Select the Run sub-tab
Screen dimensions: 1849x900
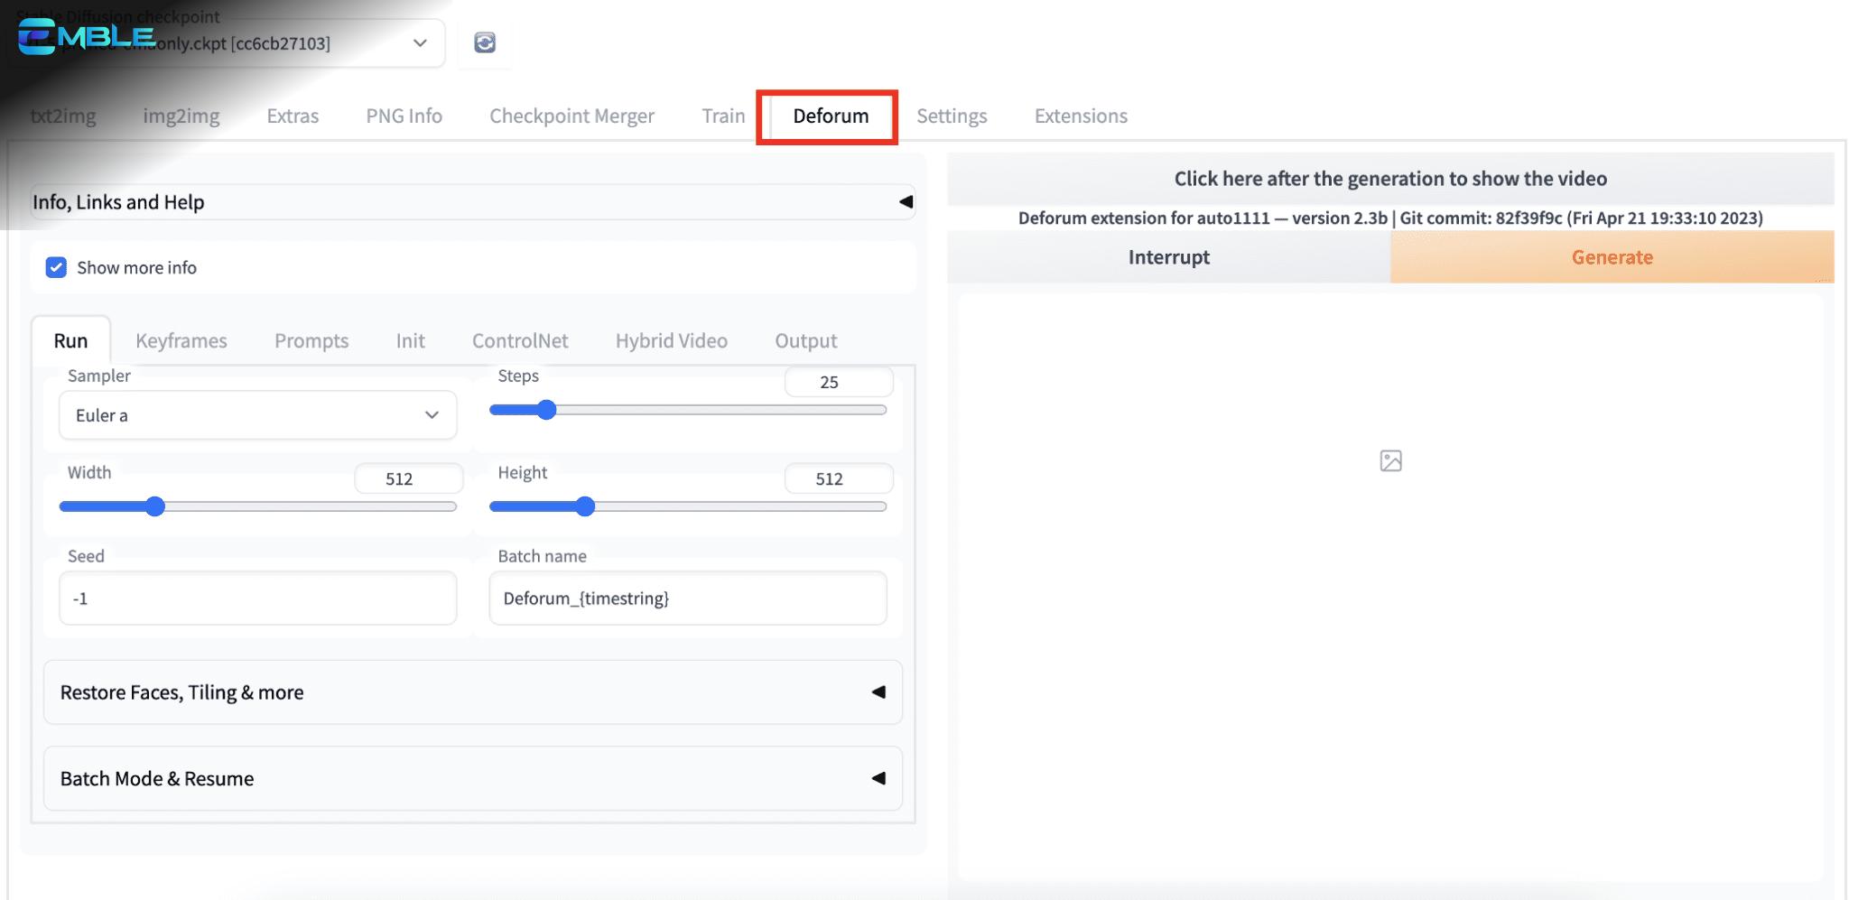coord(70,340)
